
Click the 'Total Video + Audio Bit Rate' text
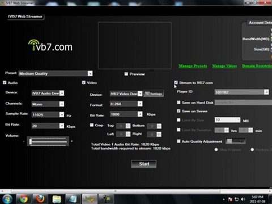[125, 144]
